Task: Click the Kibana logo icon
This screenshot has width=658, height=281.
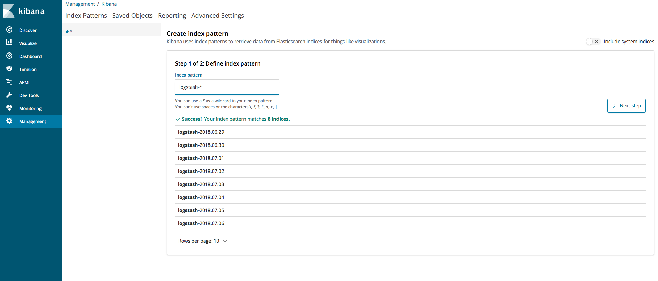Action: click(x=9, y=11)
